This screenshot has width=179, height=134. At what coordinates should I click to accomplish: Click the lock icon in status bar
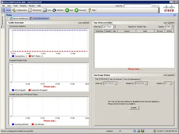point(155,131)
